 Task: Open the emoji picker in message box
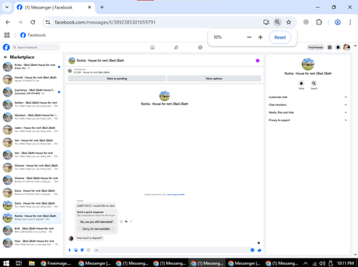coord(252,250)
